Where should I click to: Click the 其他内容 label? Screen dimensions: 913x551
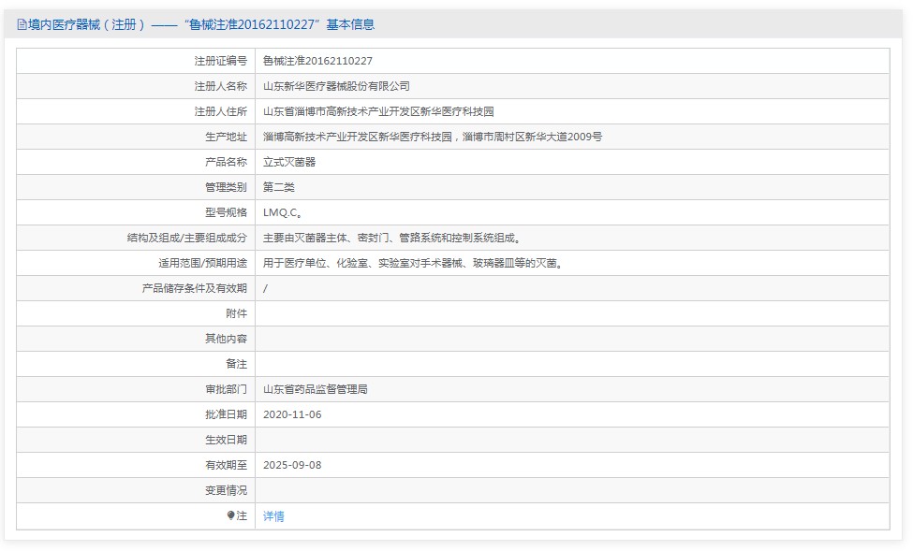(226, 340)
